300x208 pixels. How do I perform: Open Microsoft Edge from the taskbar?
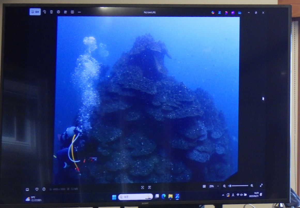coord(163,196)
